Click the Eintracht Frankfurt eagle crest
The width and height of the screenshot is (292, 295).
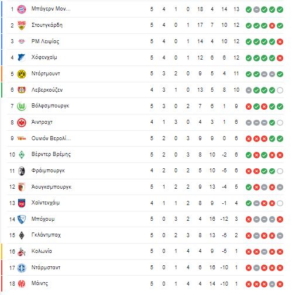click(22, 123)
